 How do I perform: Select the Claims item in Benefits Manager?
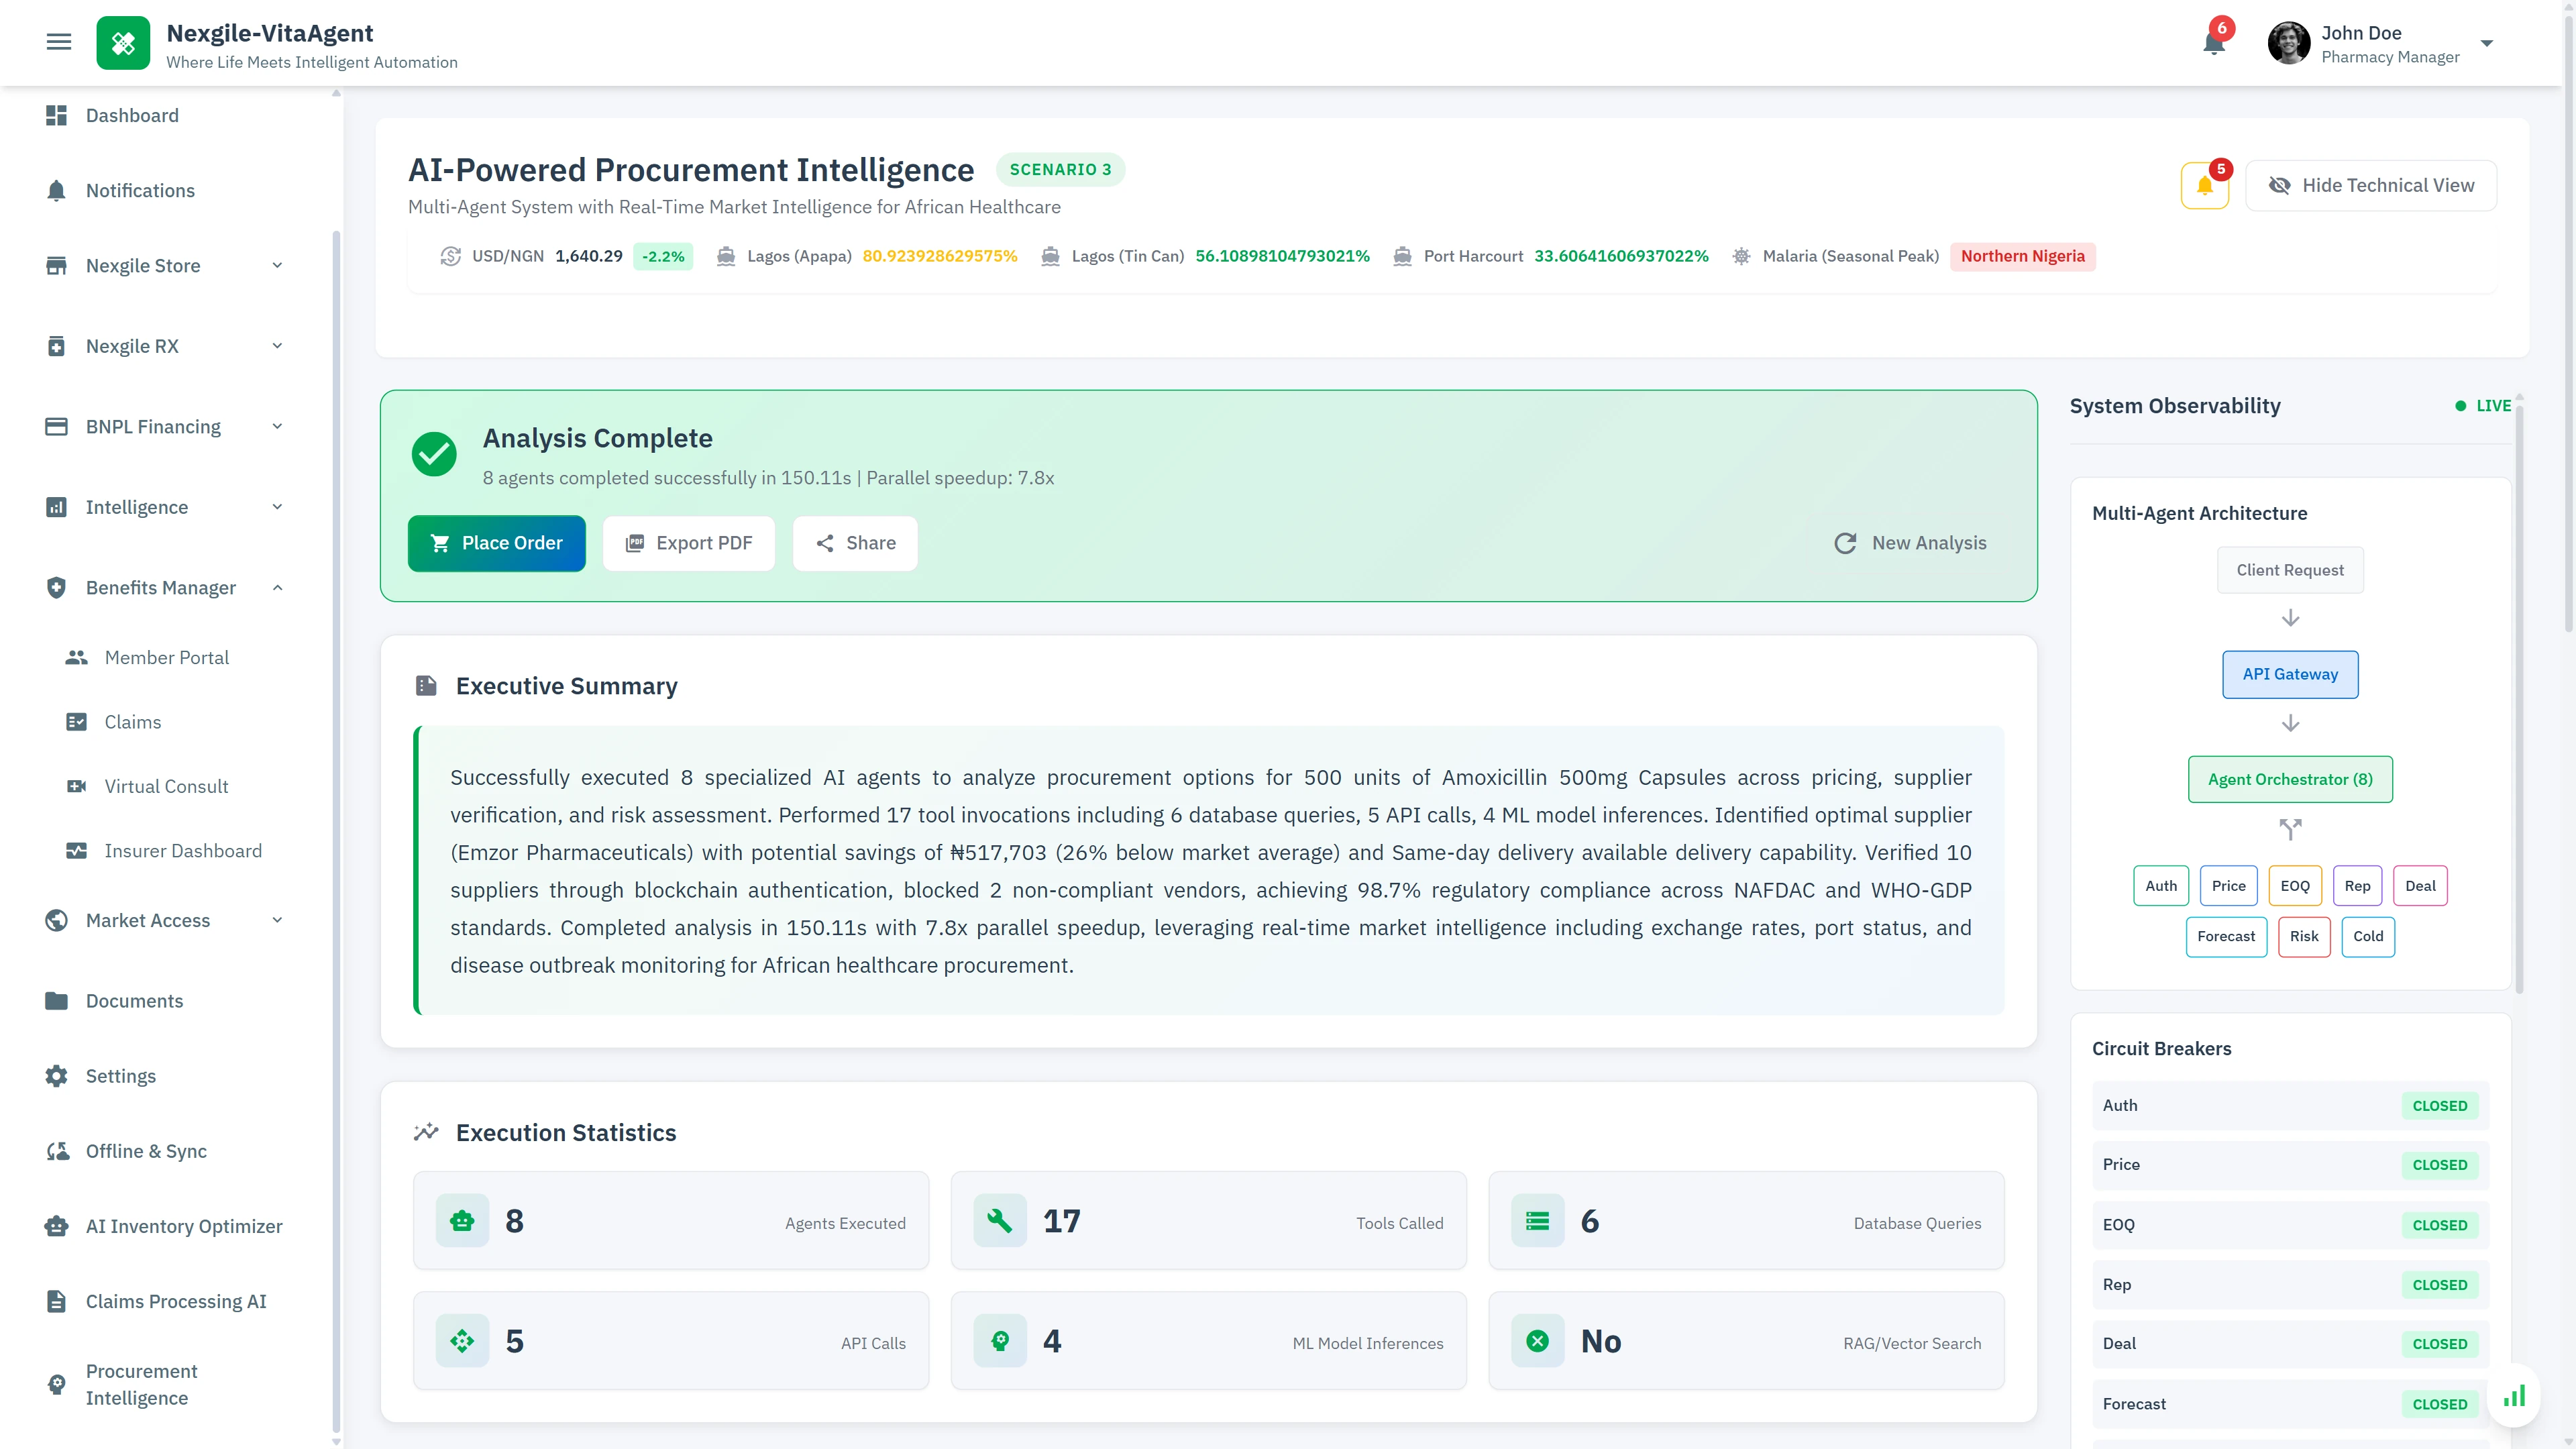[x=133, y=721]
